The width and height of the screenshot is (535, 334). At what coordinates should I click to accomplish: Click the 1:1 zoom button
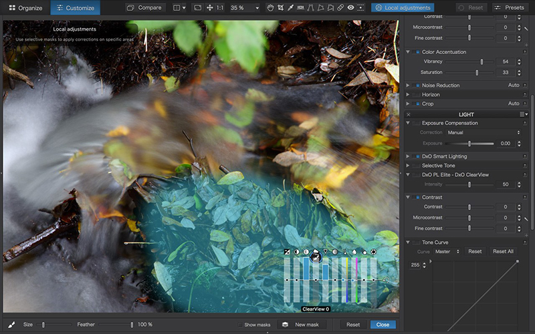pyautogui.click(x=220, y=7)
